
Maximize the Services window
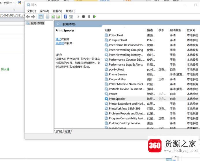click(195, 5)
